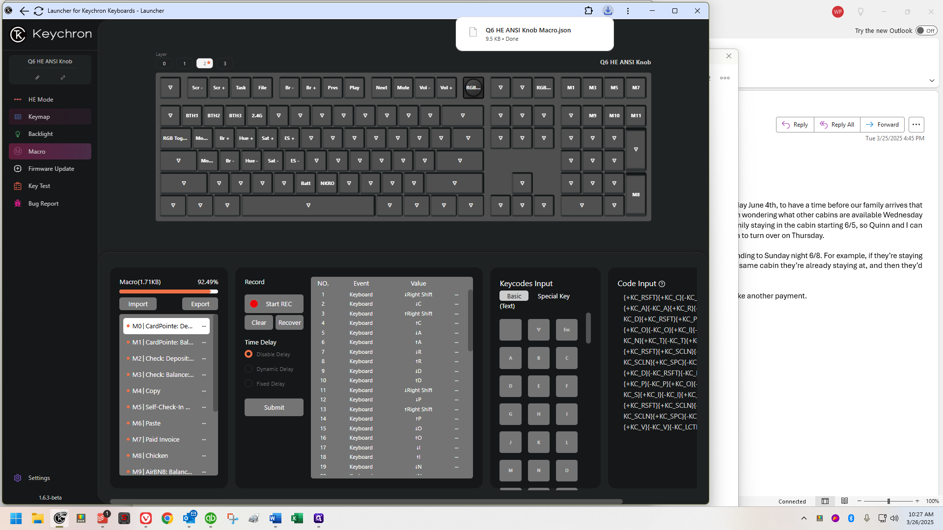Click the red record dot on Start REC
943x530 pixels.
[x=254, y=304]
